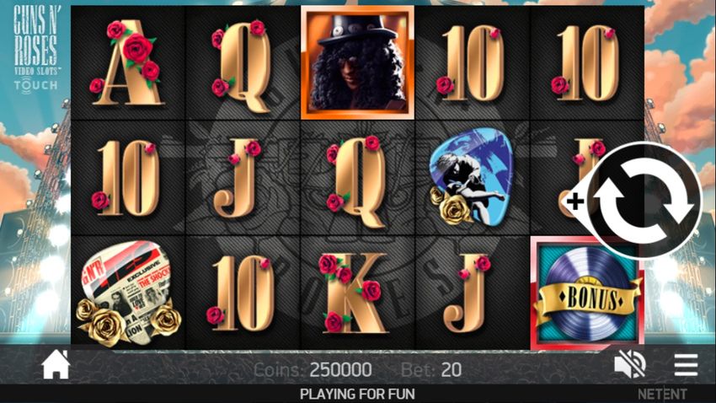This screenshot has height=403, width=716.
Task: Tap the Q symbol in top row
Action: coord(242,64)
